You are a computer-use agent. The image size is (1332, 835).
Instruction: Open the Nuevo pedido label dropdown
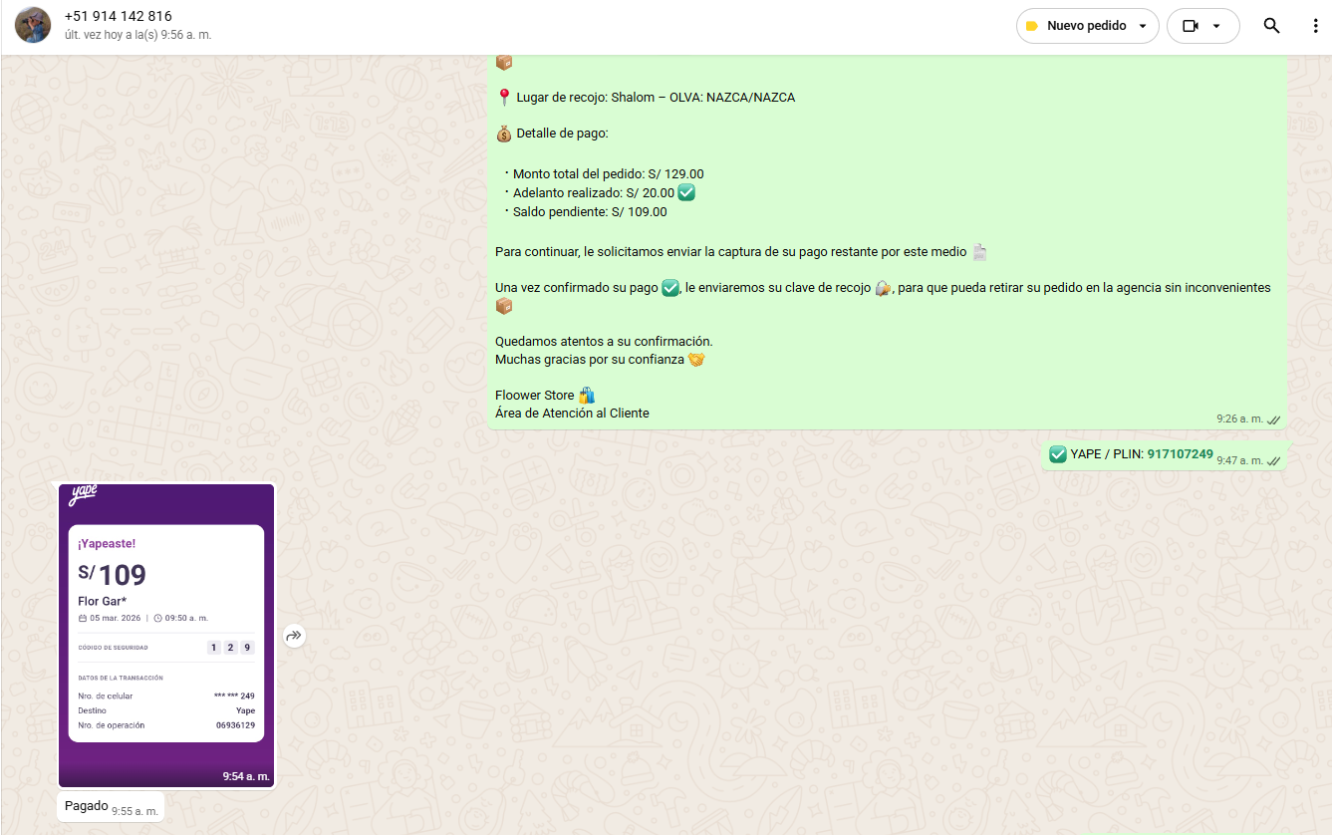1142,26
